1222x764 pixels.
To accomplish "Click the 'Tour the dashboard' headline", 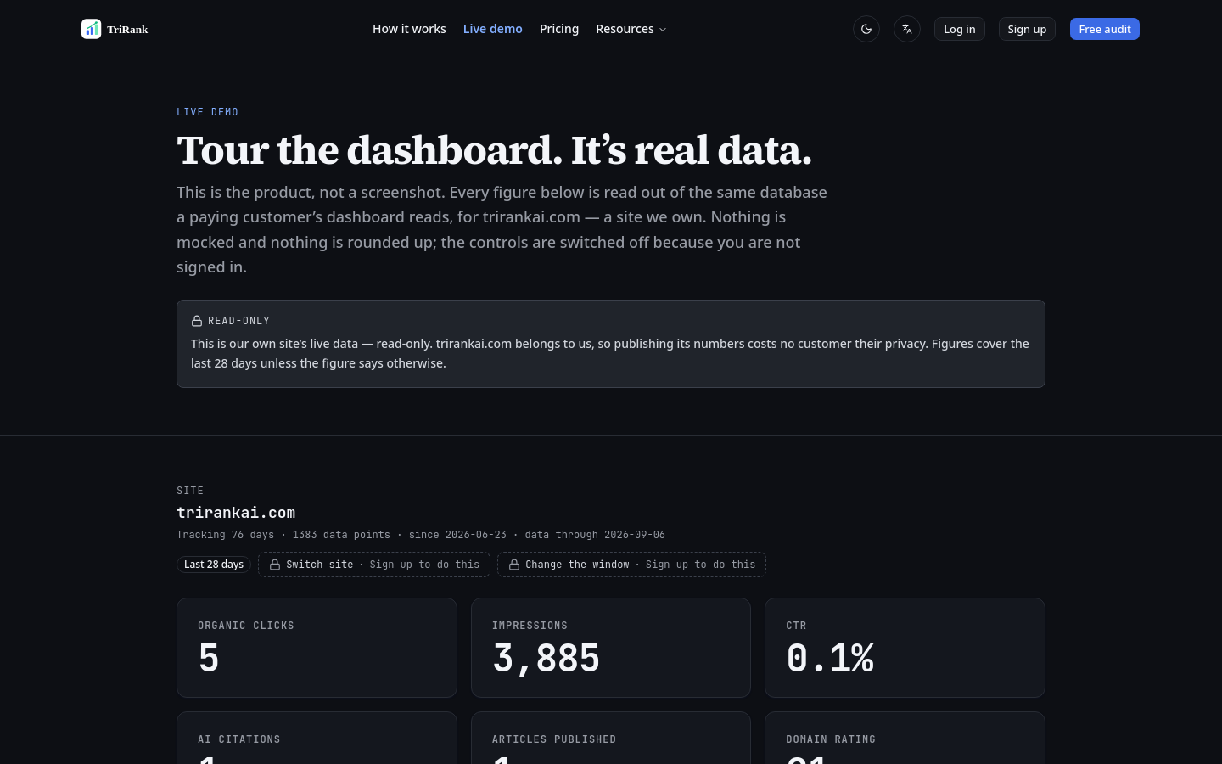I will click(x=494, y=150).
